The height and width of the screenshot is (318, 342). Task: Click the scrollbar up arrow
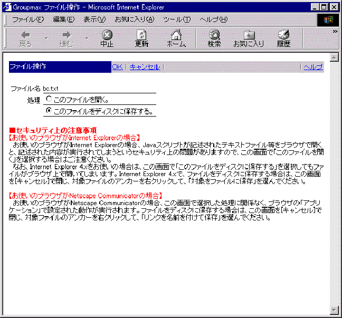coord(334,57)
